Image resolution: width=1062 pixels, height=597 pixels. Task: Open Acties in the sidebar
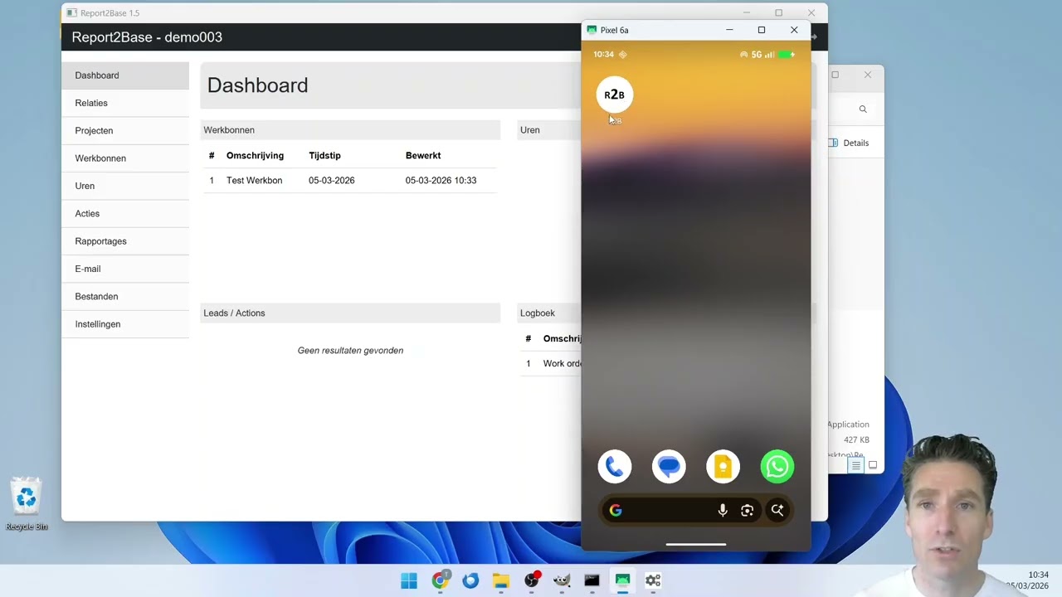coord(125,213)
